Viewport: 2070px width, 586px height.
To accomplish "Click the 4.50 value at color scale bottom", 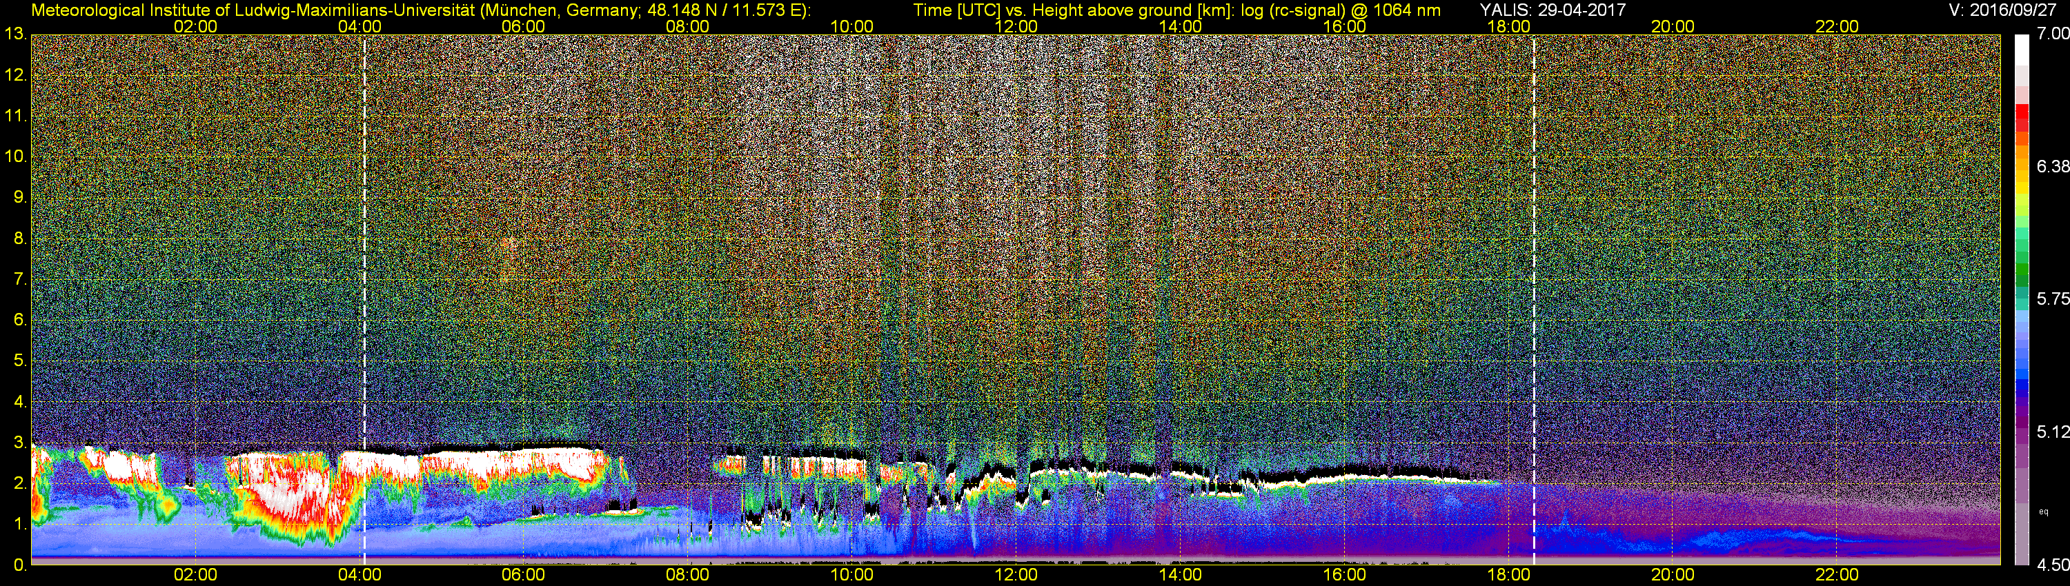I will click(x=2052, y=565).
